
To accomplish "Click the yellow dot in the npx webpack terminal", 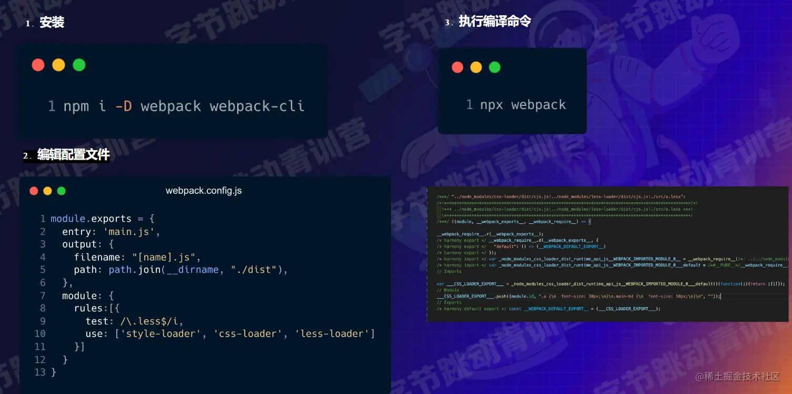I will click(x=476, y=67).
